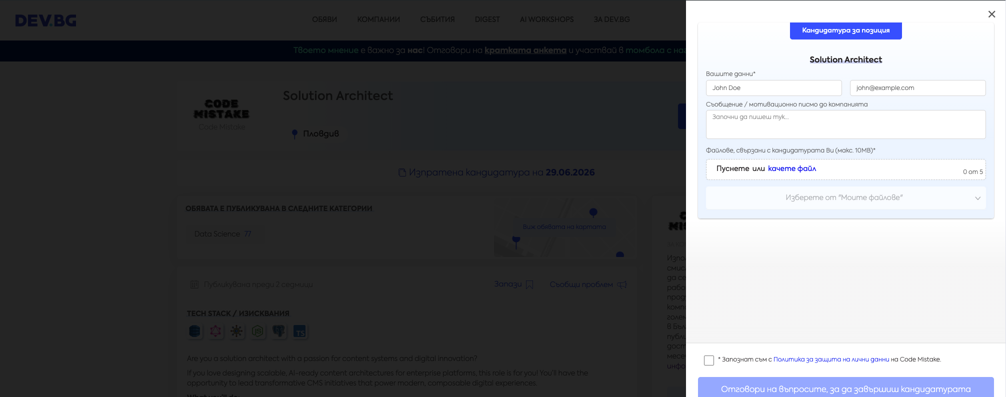
Task: Open the СЪБИТИЯ menu item
Action: tap(437, 19)
